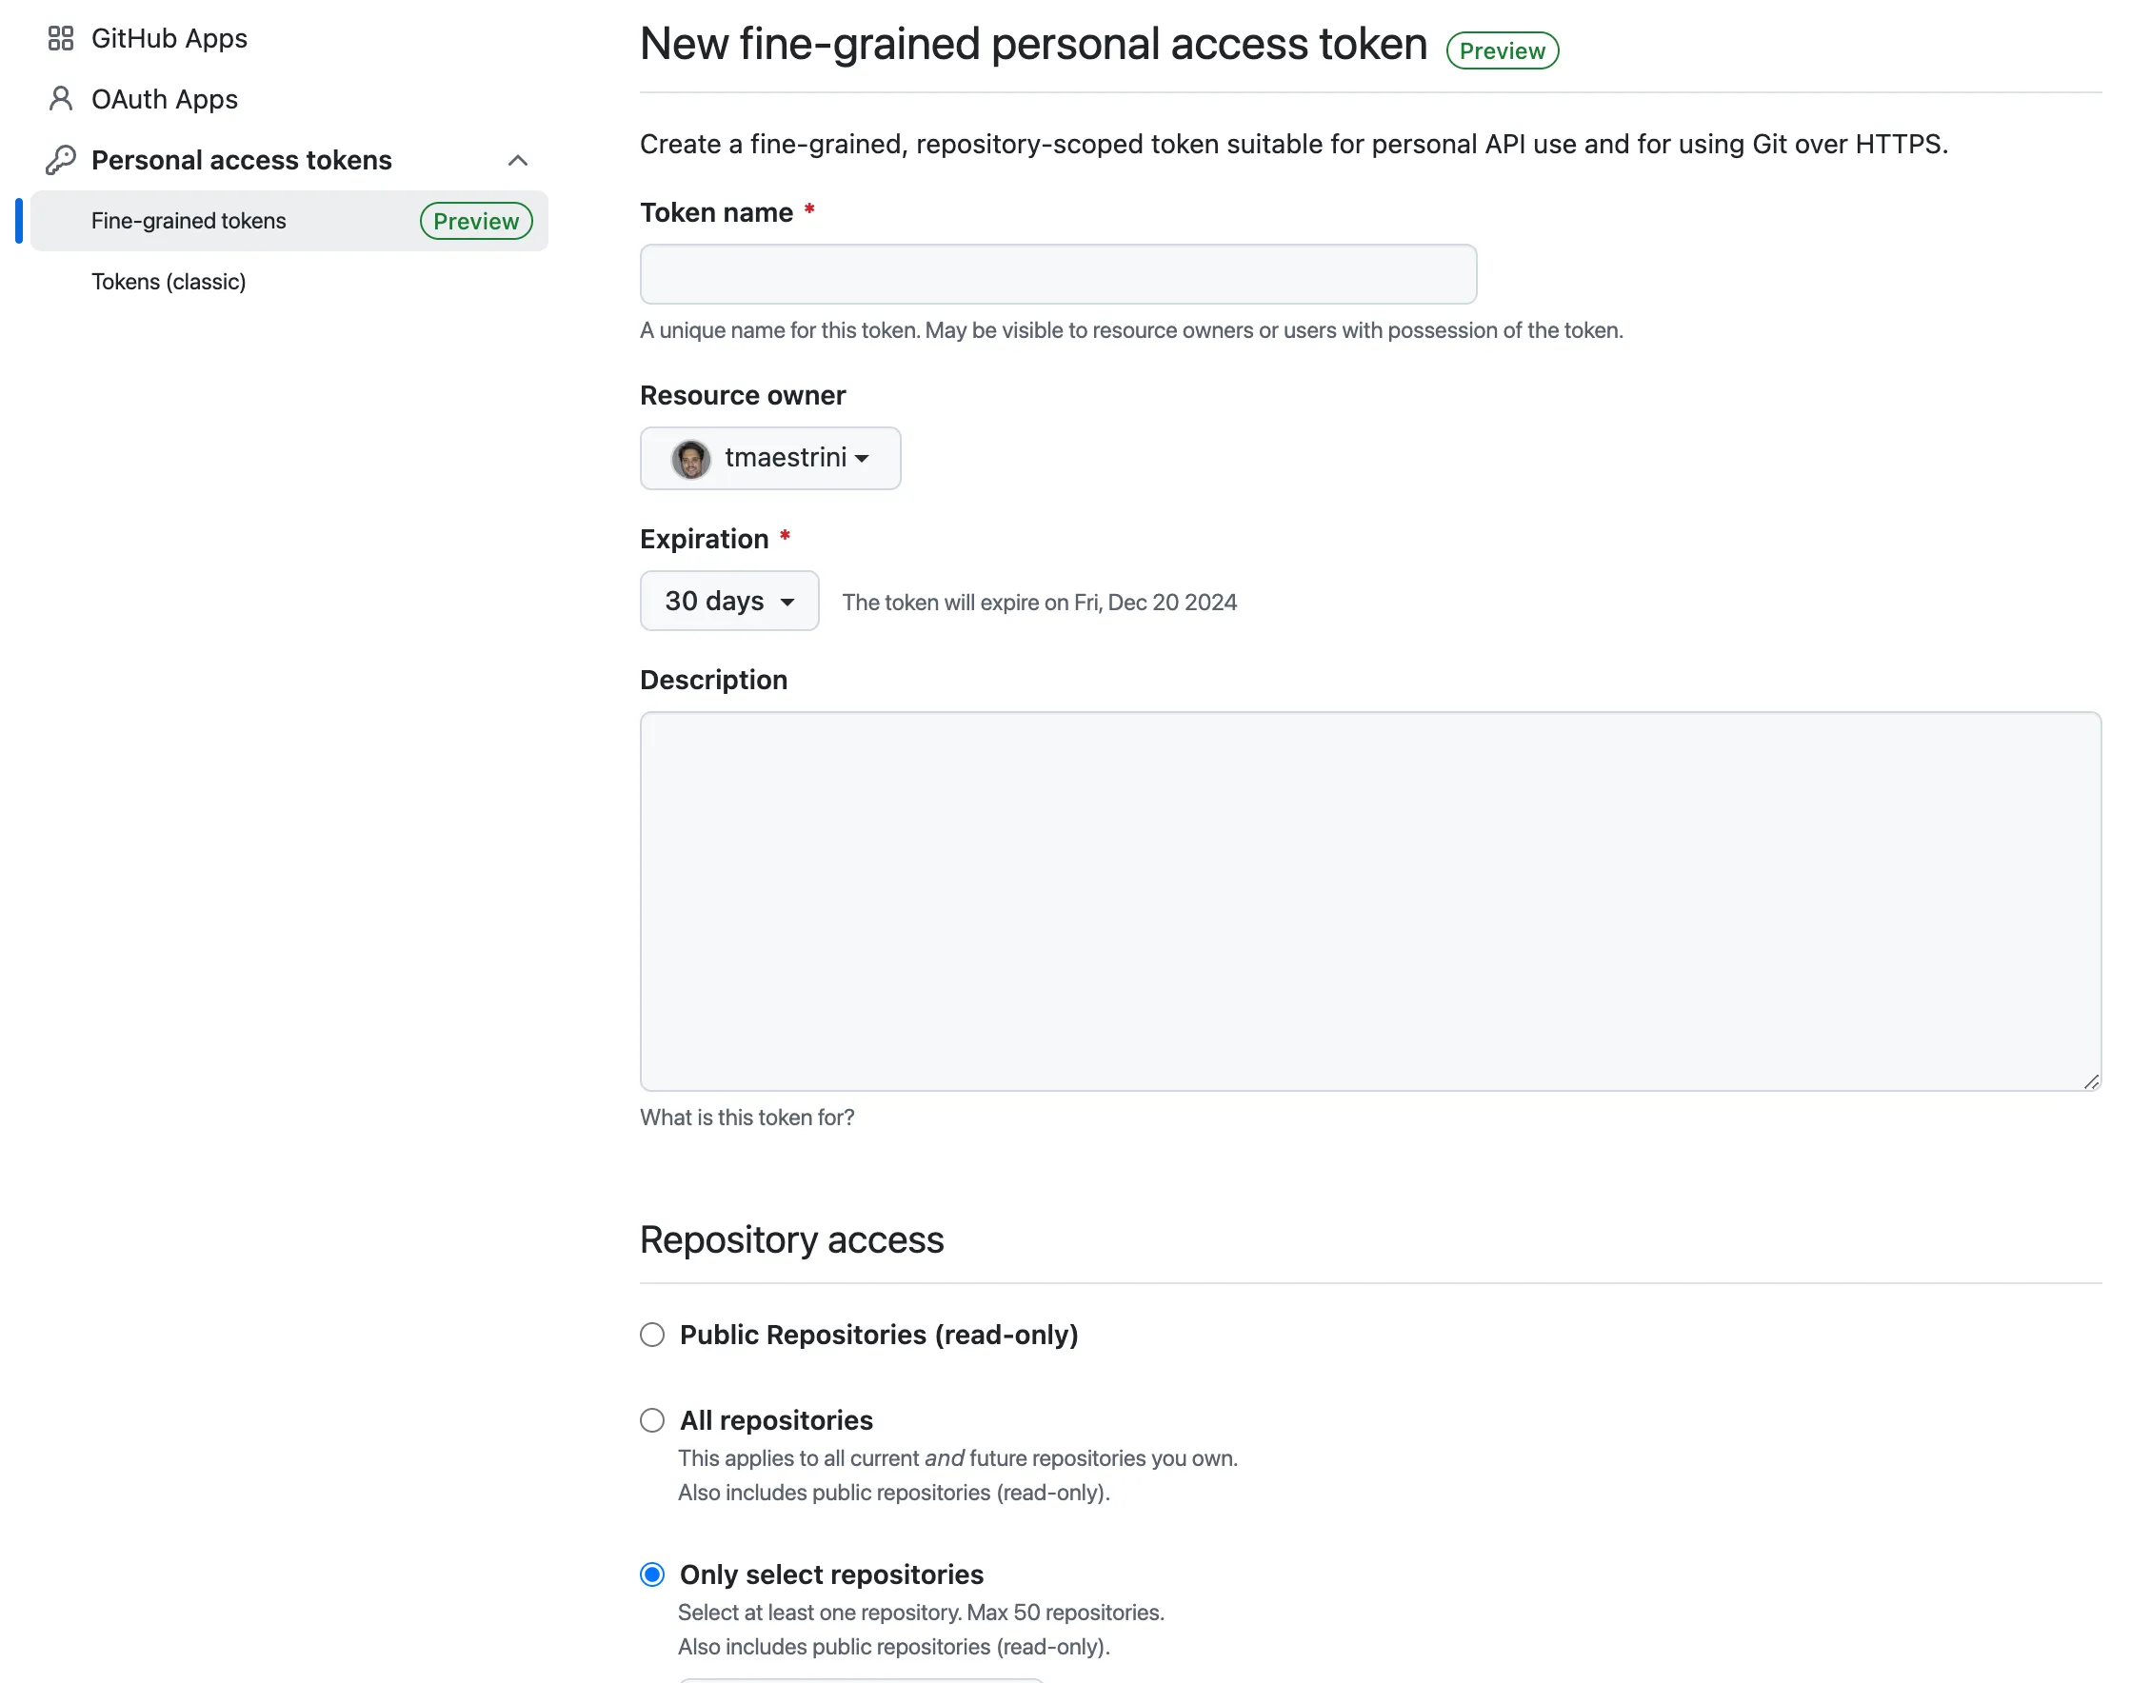Click the Preview pill beside Fine-grained tokens

(476, 221)
